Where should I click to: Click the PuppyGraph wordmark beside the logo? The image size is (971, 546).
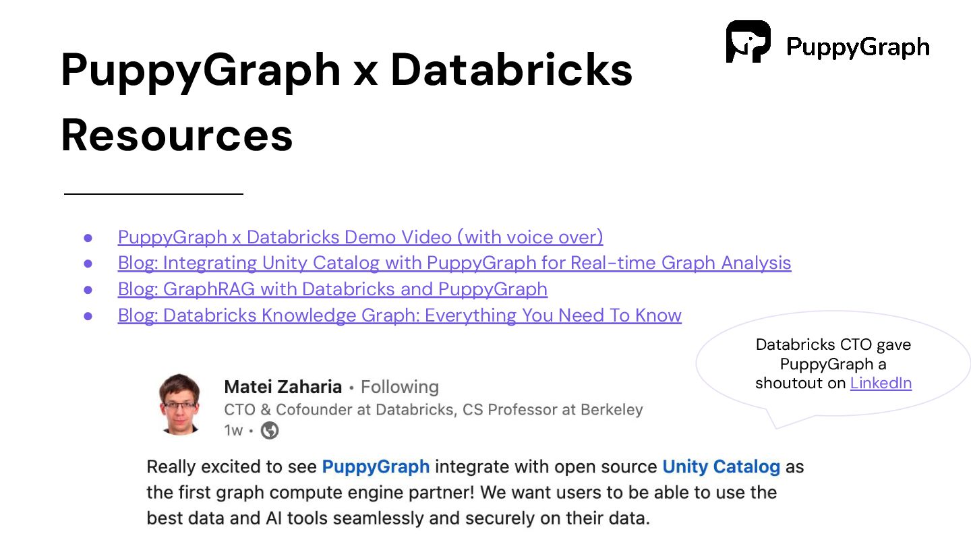(858, 47)
